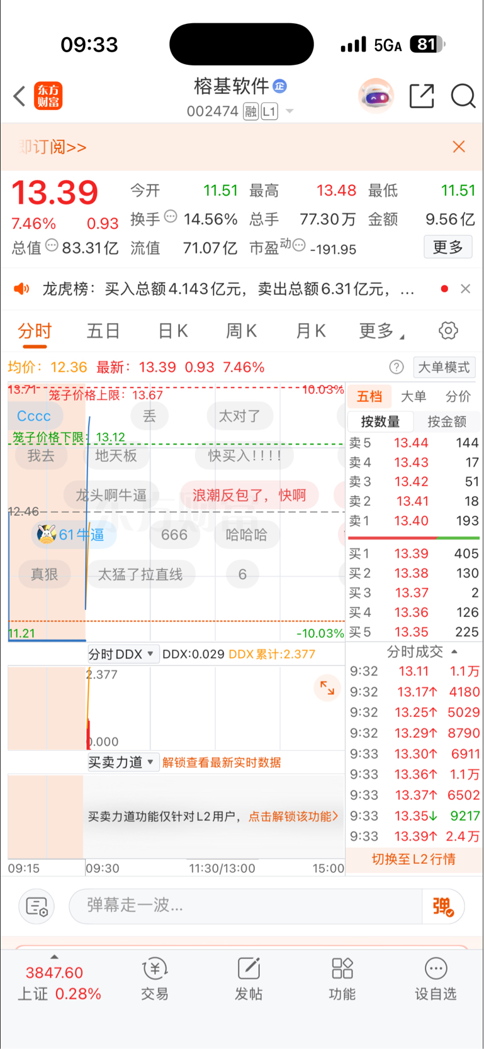Tap the 卖3 order row at 13.42
Image resolution: width=484 pixels, height=1049 pixels.
pyautogui.click(x=414, y=482)
